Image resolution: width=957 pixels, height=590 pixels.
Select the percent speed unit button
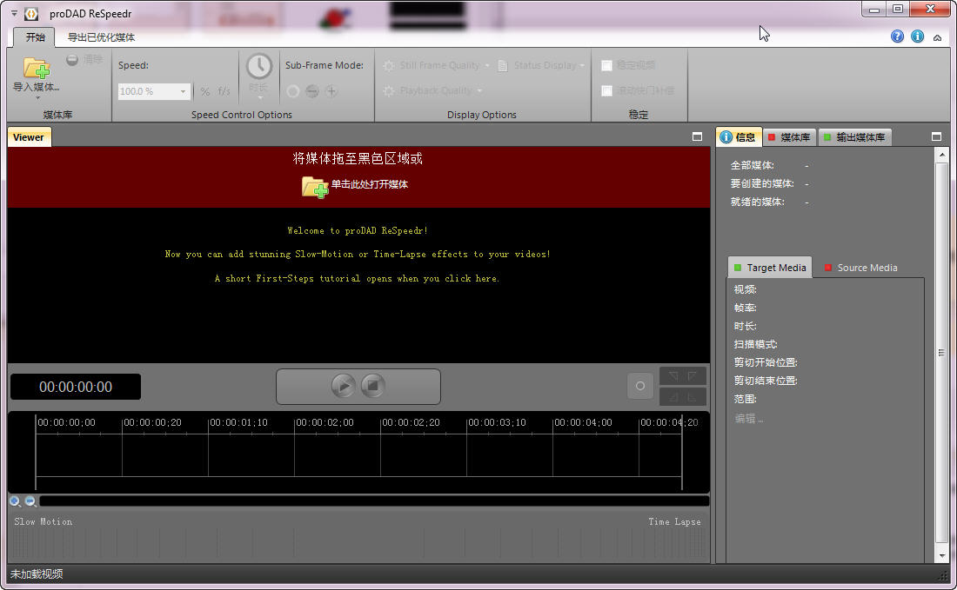pyautogui.click(x=205, y=91)
